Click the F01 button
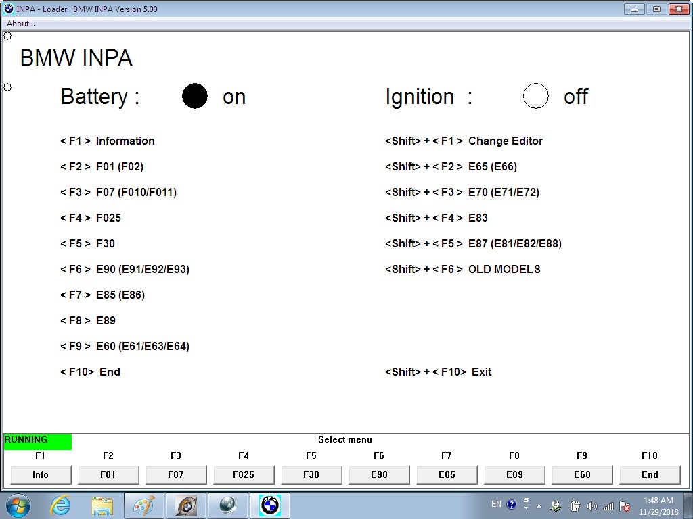The image size is (693, 519). click(108, 474)
